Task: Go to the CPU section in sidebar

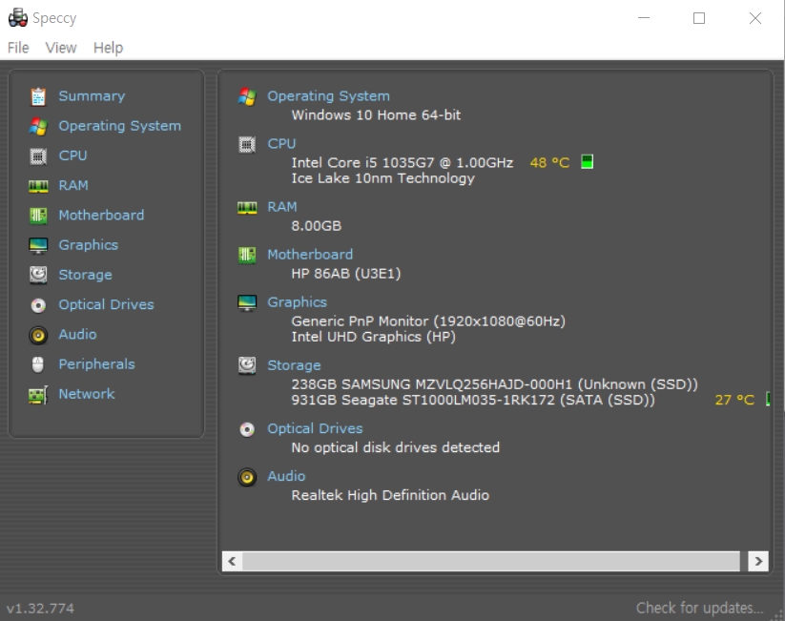Action: pyautogui.click(x=72, y=155)
